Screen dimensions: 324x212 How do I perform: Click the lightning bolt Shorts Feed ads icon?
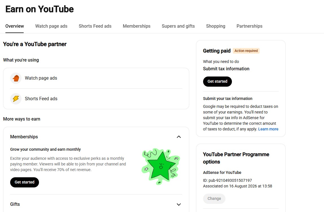tap(16, 99)
